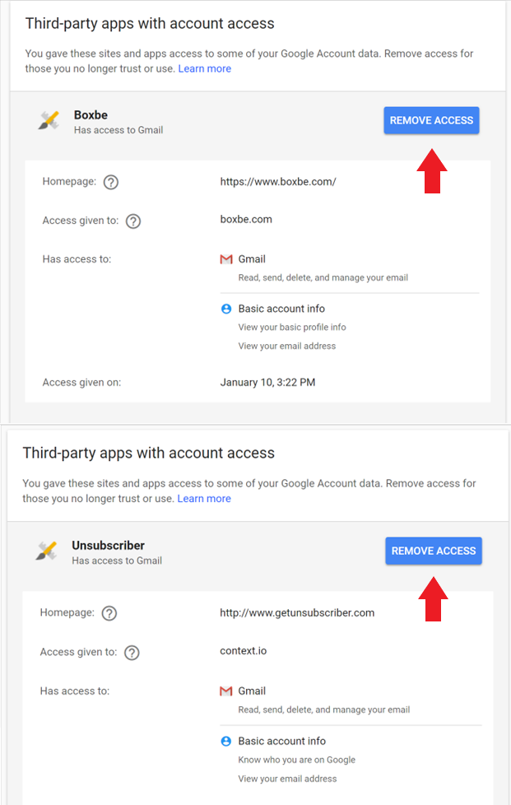
Task: Click Remove Access button for Unsubscriber
Action: [x=434, y=551]
